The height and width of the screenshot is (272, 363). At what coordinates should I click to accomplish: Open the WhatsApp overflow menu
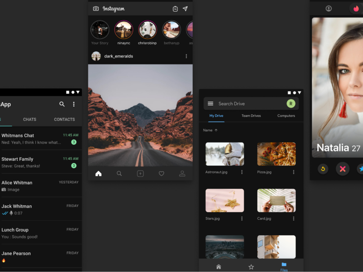(x=74, y=104)
